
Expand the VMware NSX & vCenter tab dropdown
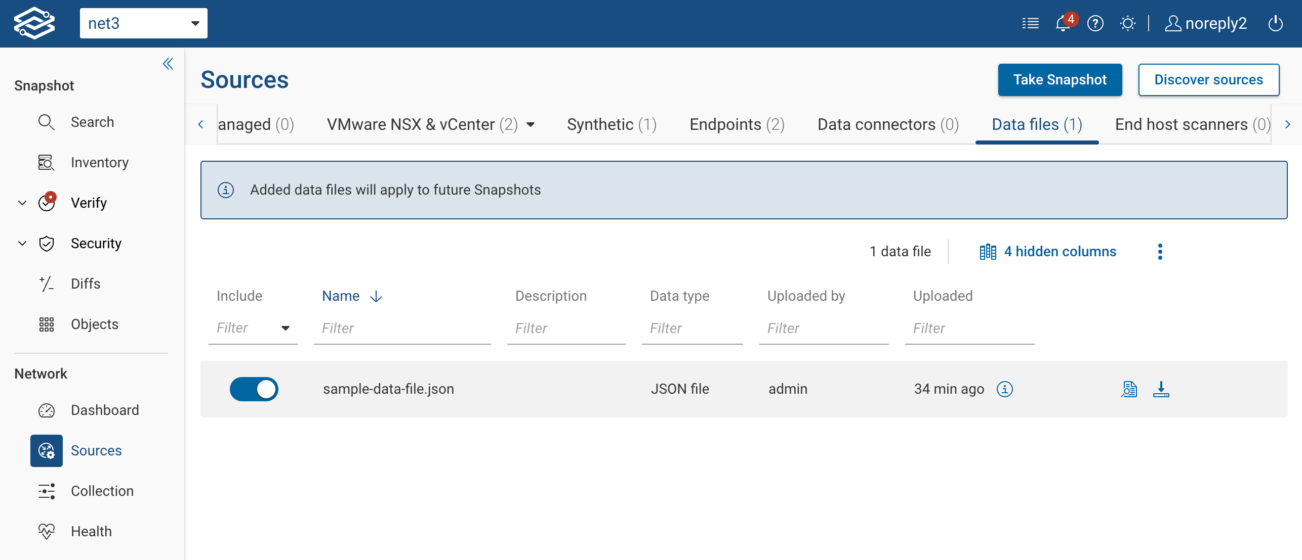point(531,124)
